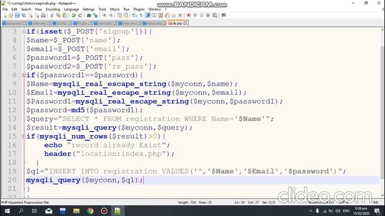
Task: Create a new document from the toolbar
Action: point(5,15)
